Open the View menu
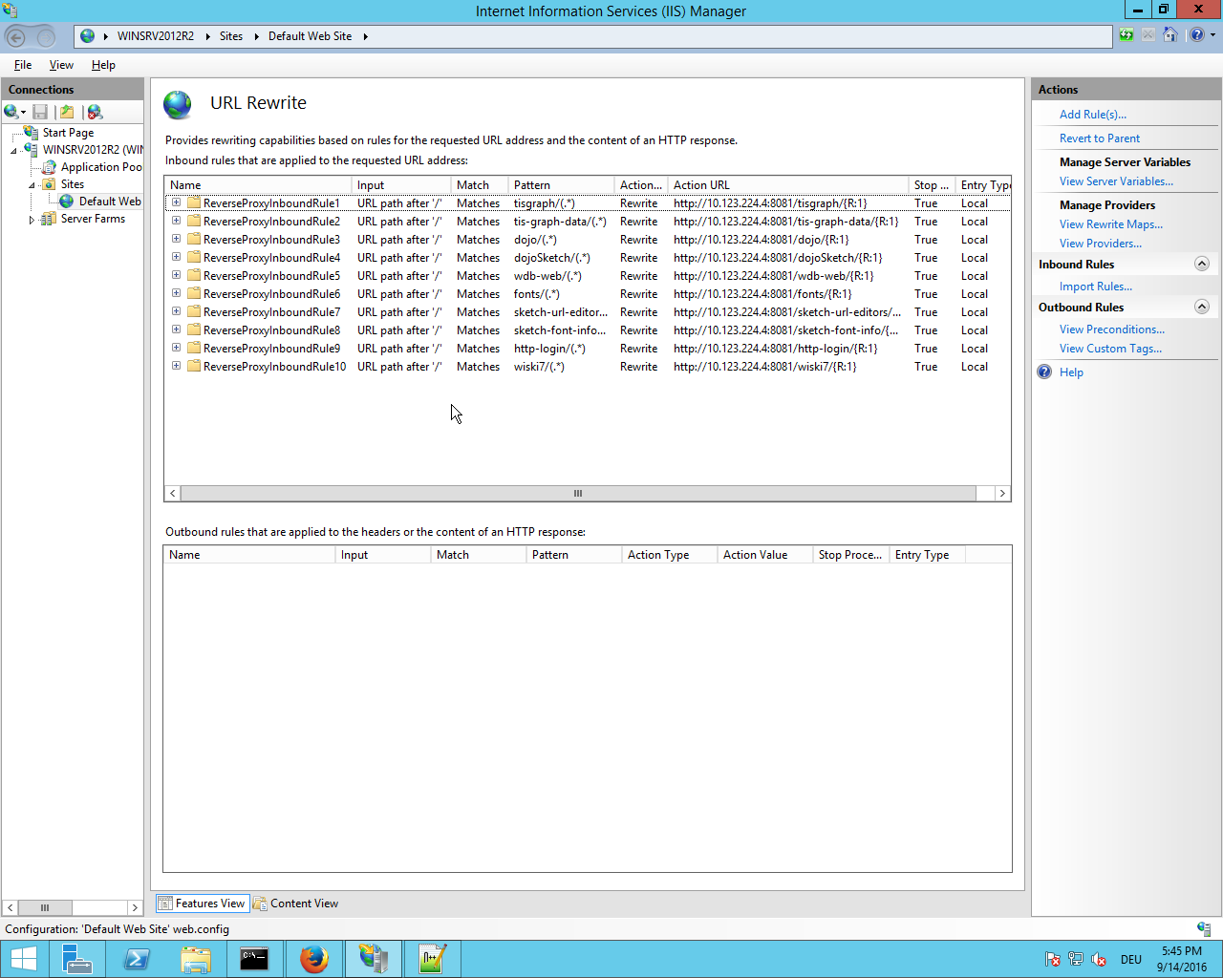Screen dimensions: 1223x978 point(61,64)
